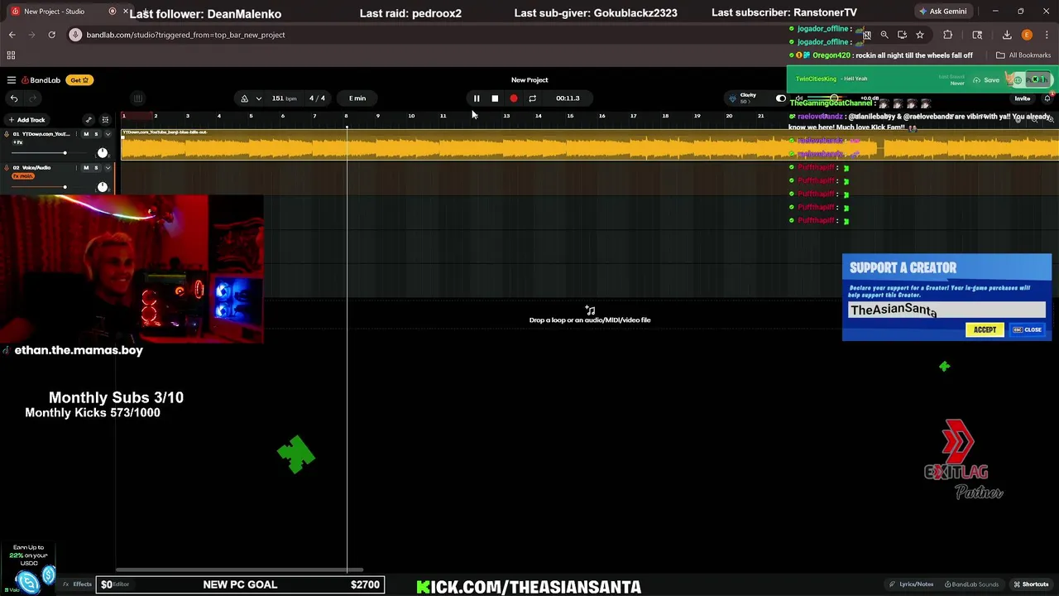The height and width of the screenshot is (596, 1059).
Task: Mute track 01 YTDown.com
Action: tap(86, 134)
